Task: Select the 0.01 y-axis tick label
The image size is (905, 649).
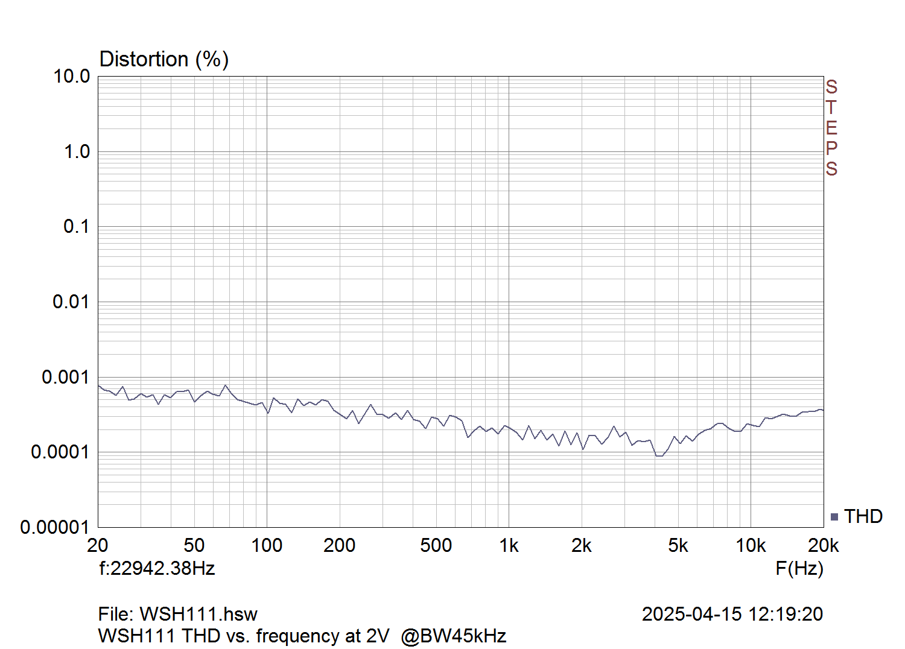Action: coord(71,302)
